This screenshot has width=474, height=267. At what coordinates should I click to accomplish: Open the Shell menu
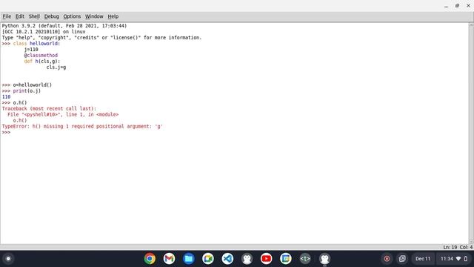point(34,16)
